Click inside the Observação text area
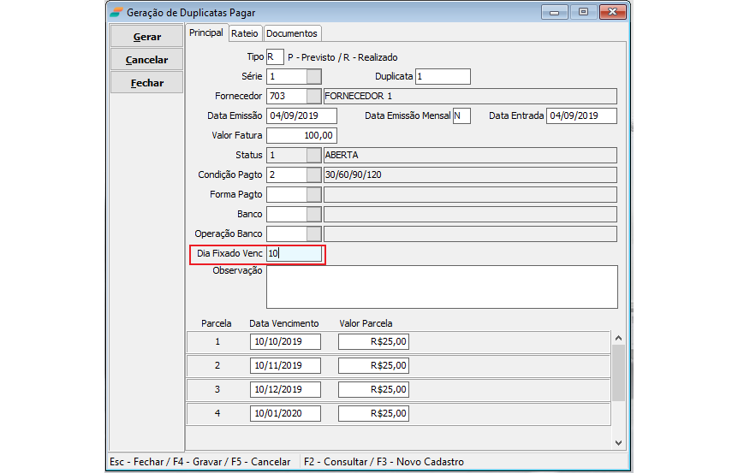Screen dimensions: 738x473 click(x=442, y=287)
